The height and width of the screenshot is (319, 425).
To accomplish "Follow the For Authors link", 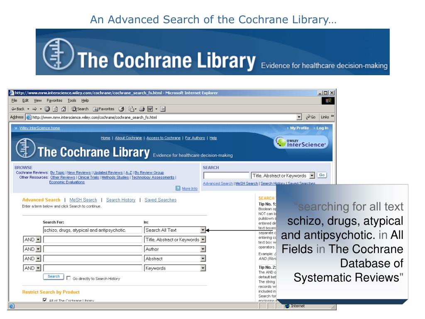I will 195,138.
